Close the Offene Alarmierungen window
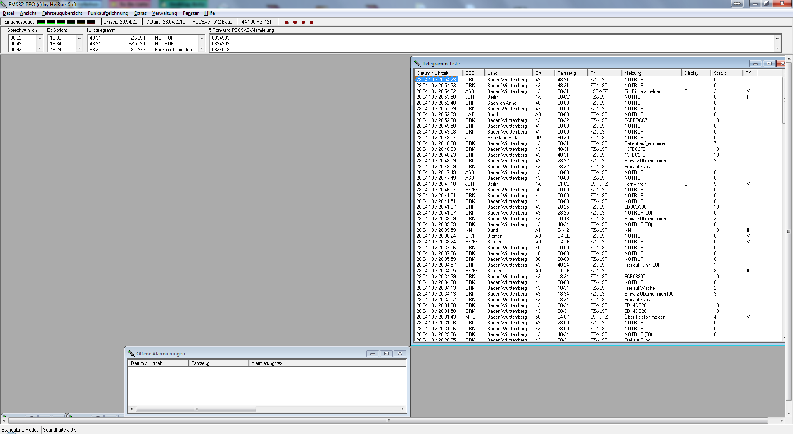This screenshot has width=793, height=434. 400,353
